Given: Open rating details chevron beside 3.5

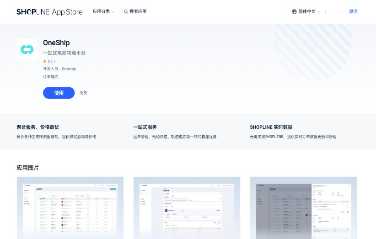Looking at the screenshot, I should click(x=55, y=62).
